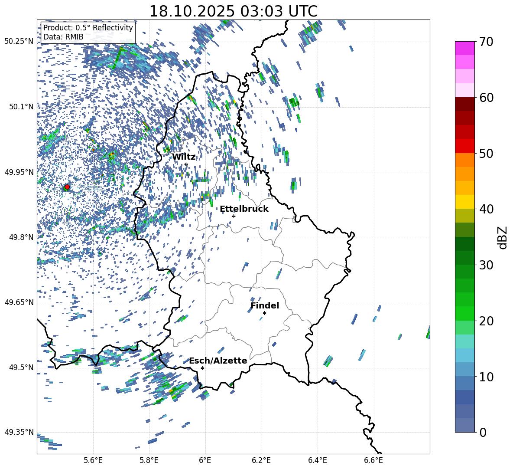Click the 49.95°N latitude label

19,172
